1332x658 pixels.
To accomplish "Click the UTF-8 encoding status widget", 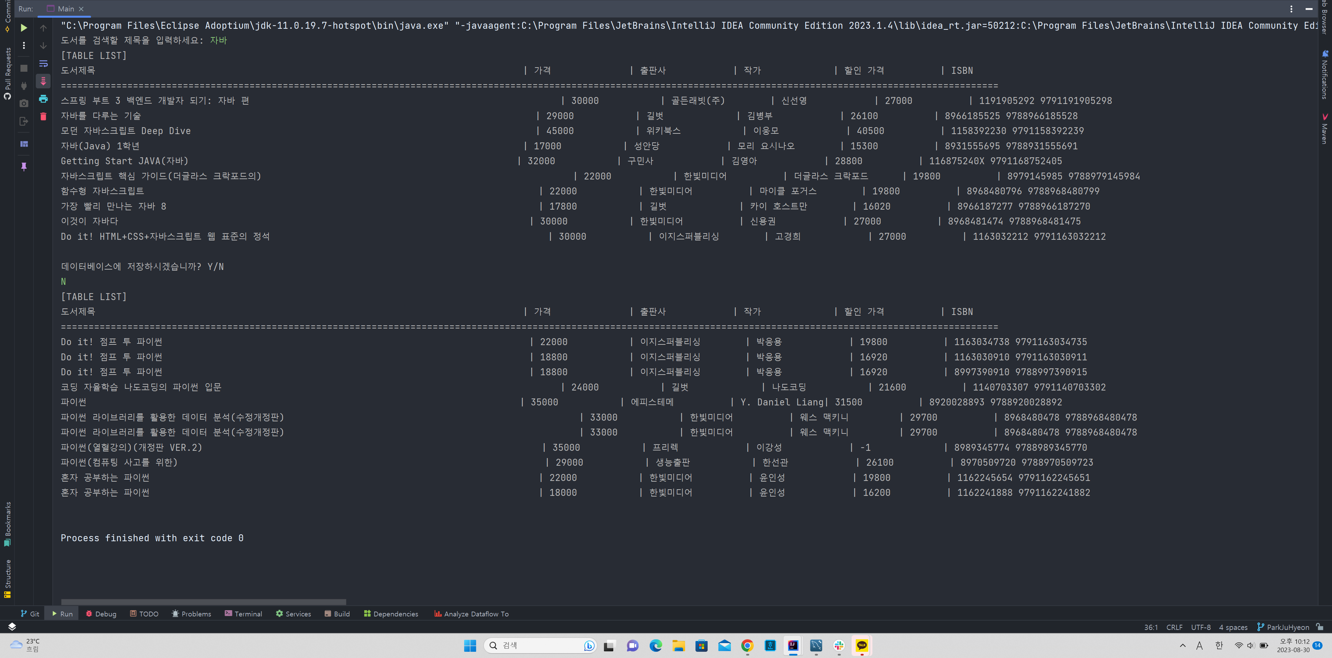I will 1201,627.
